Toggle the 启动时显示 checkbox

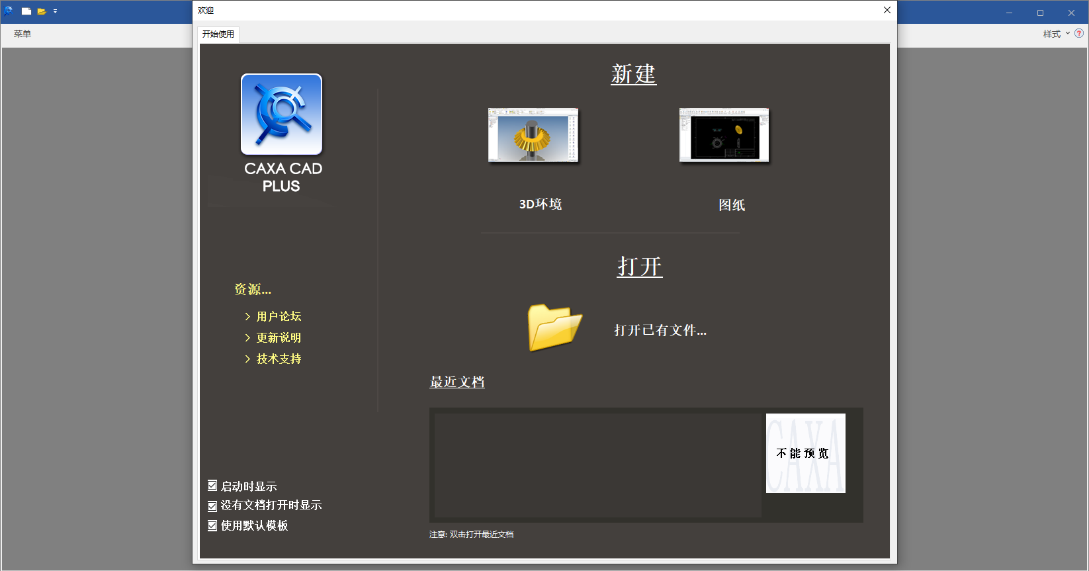[212, 486]
